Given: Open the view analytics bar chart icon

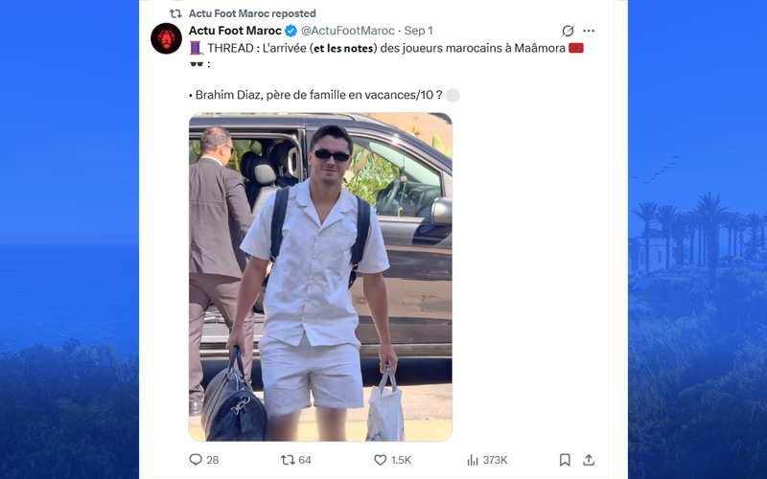Looking at the screenshot, I should coord(473,460).
